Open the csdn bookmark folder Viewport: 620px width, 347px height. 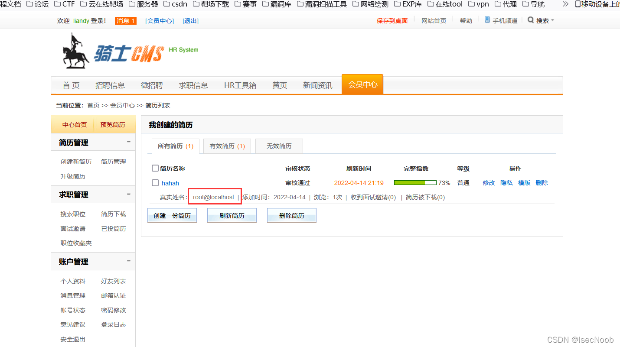(175, 4)
